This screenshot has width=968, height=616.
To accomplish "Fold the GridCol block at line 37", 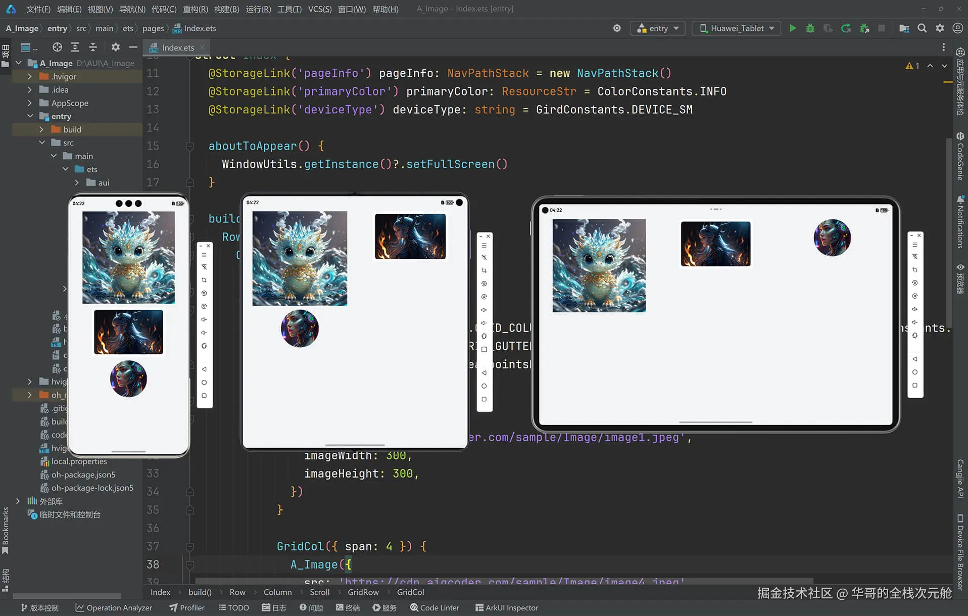I will [190, 547].
